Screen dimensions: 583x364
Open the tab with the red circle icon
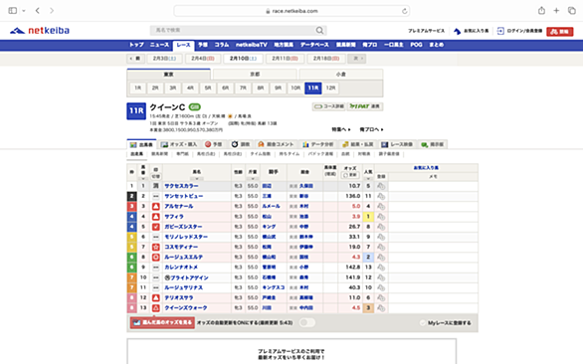(214, 144)
